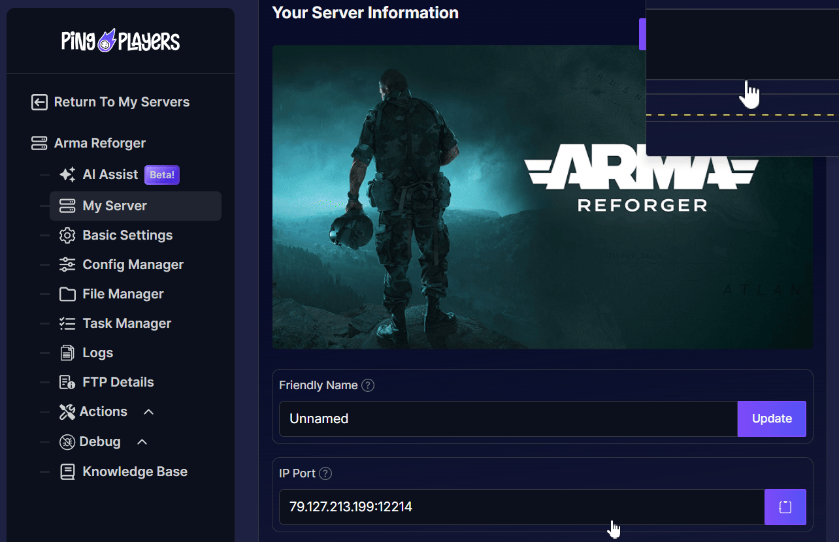Click the My Server icon in sidebar

[x=67, y=206]
